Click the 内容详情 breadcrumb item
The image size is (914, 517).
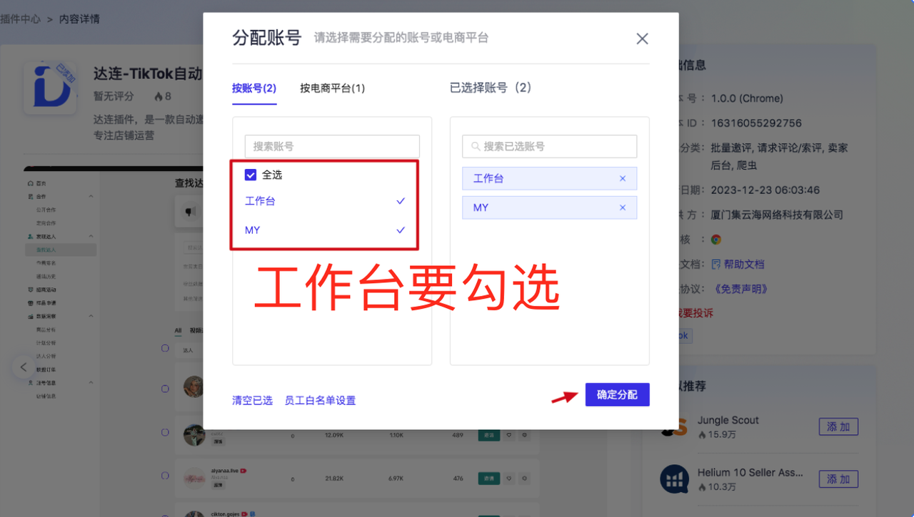[x=79, y=19]
